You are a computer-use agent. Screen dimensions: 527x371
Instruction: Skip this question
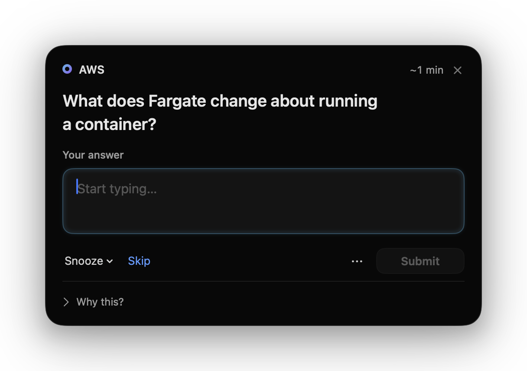(x=139, y=261)
